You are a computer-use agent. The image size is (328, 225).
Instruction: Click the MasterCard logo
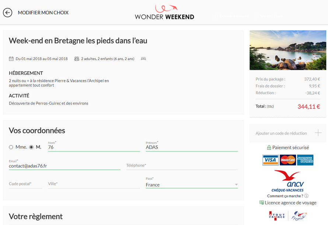pos(288,160)
